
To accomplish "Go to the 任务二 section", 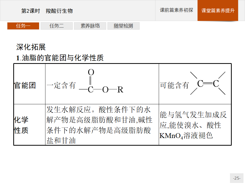I will coord(57,26).
